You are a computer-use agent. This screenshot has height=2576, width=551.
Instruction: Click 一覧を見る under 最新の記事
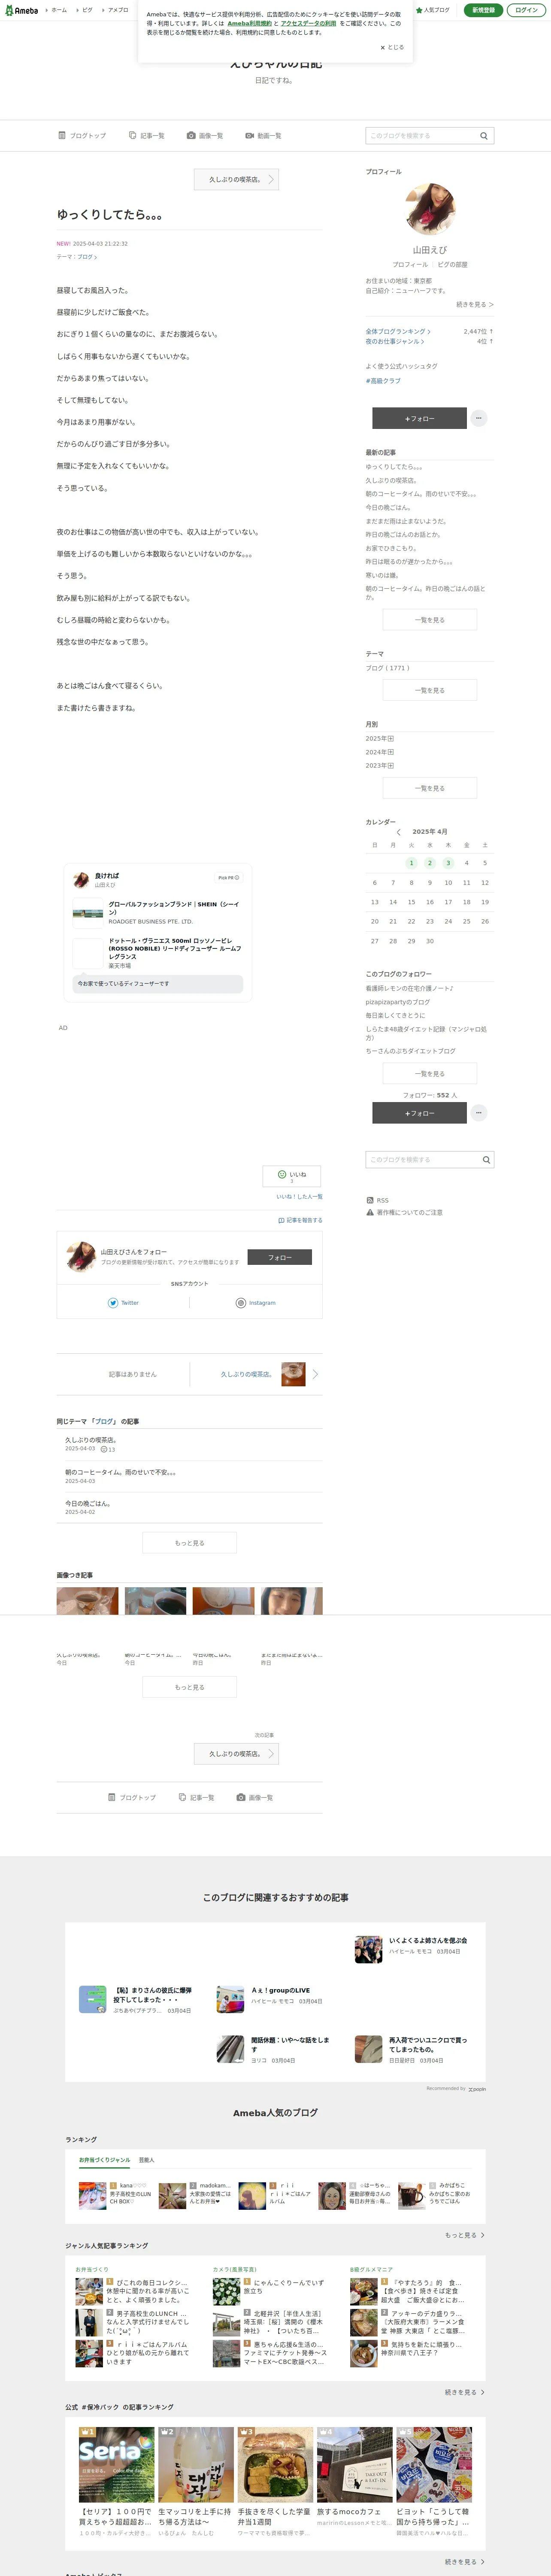click(430, 620)
